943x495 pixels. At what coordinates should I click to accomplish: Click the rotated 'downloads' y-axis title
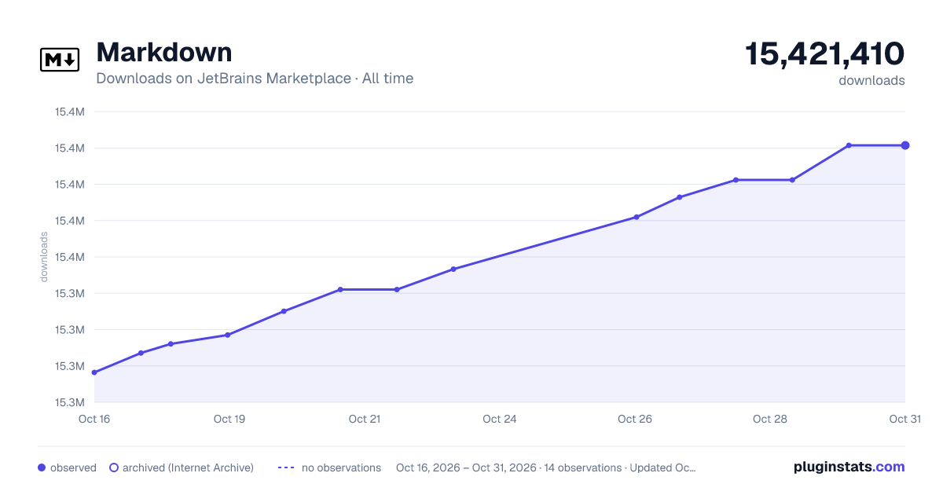tap(44, 257)
